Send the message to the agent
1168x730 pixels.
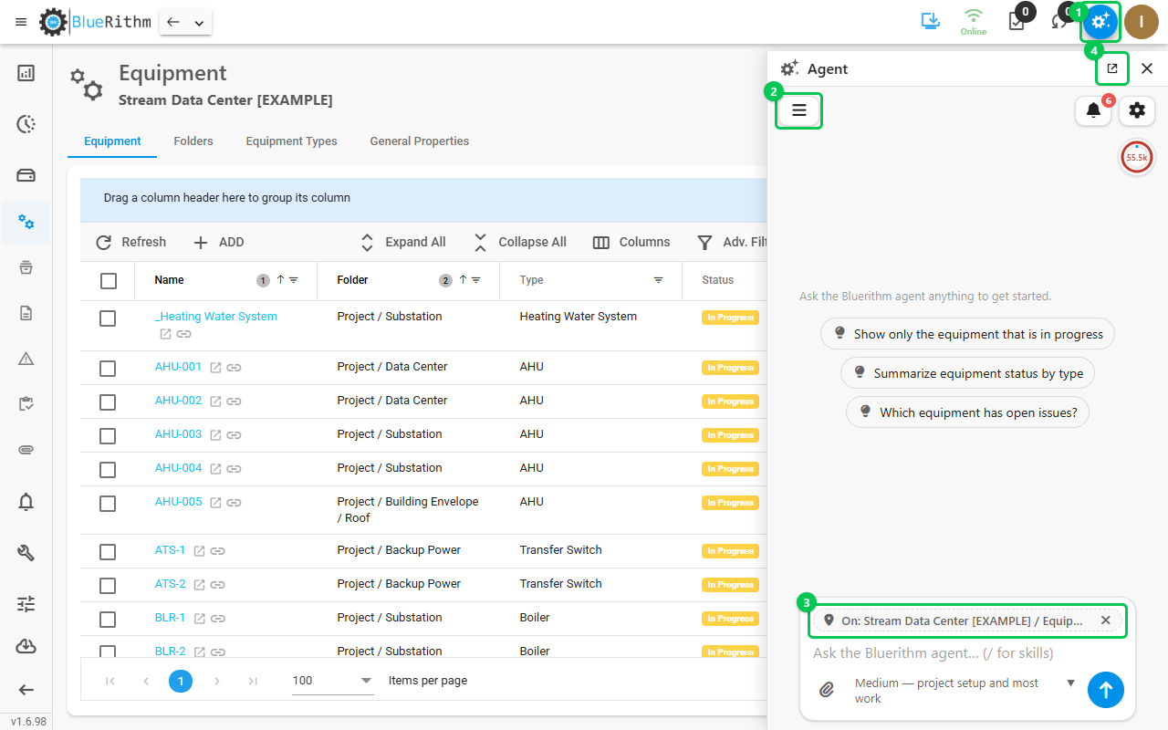pyautogui.click(x=1106, y=690)
